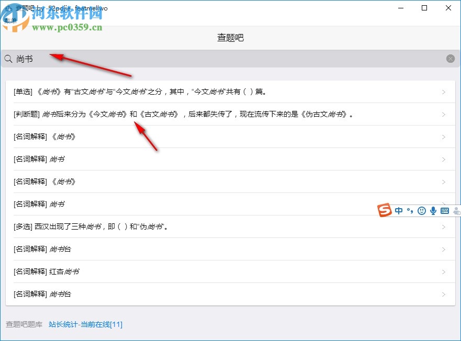Select the 名词解释 尚书台 question row
The height and width of the screenshot is (341, 461).
point(230,249)
